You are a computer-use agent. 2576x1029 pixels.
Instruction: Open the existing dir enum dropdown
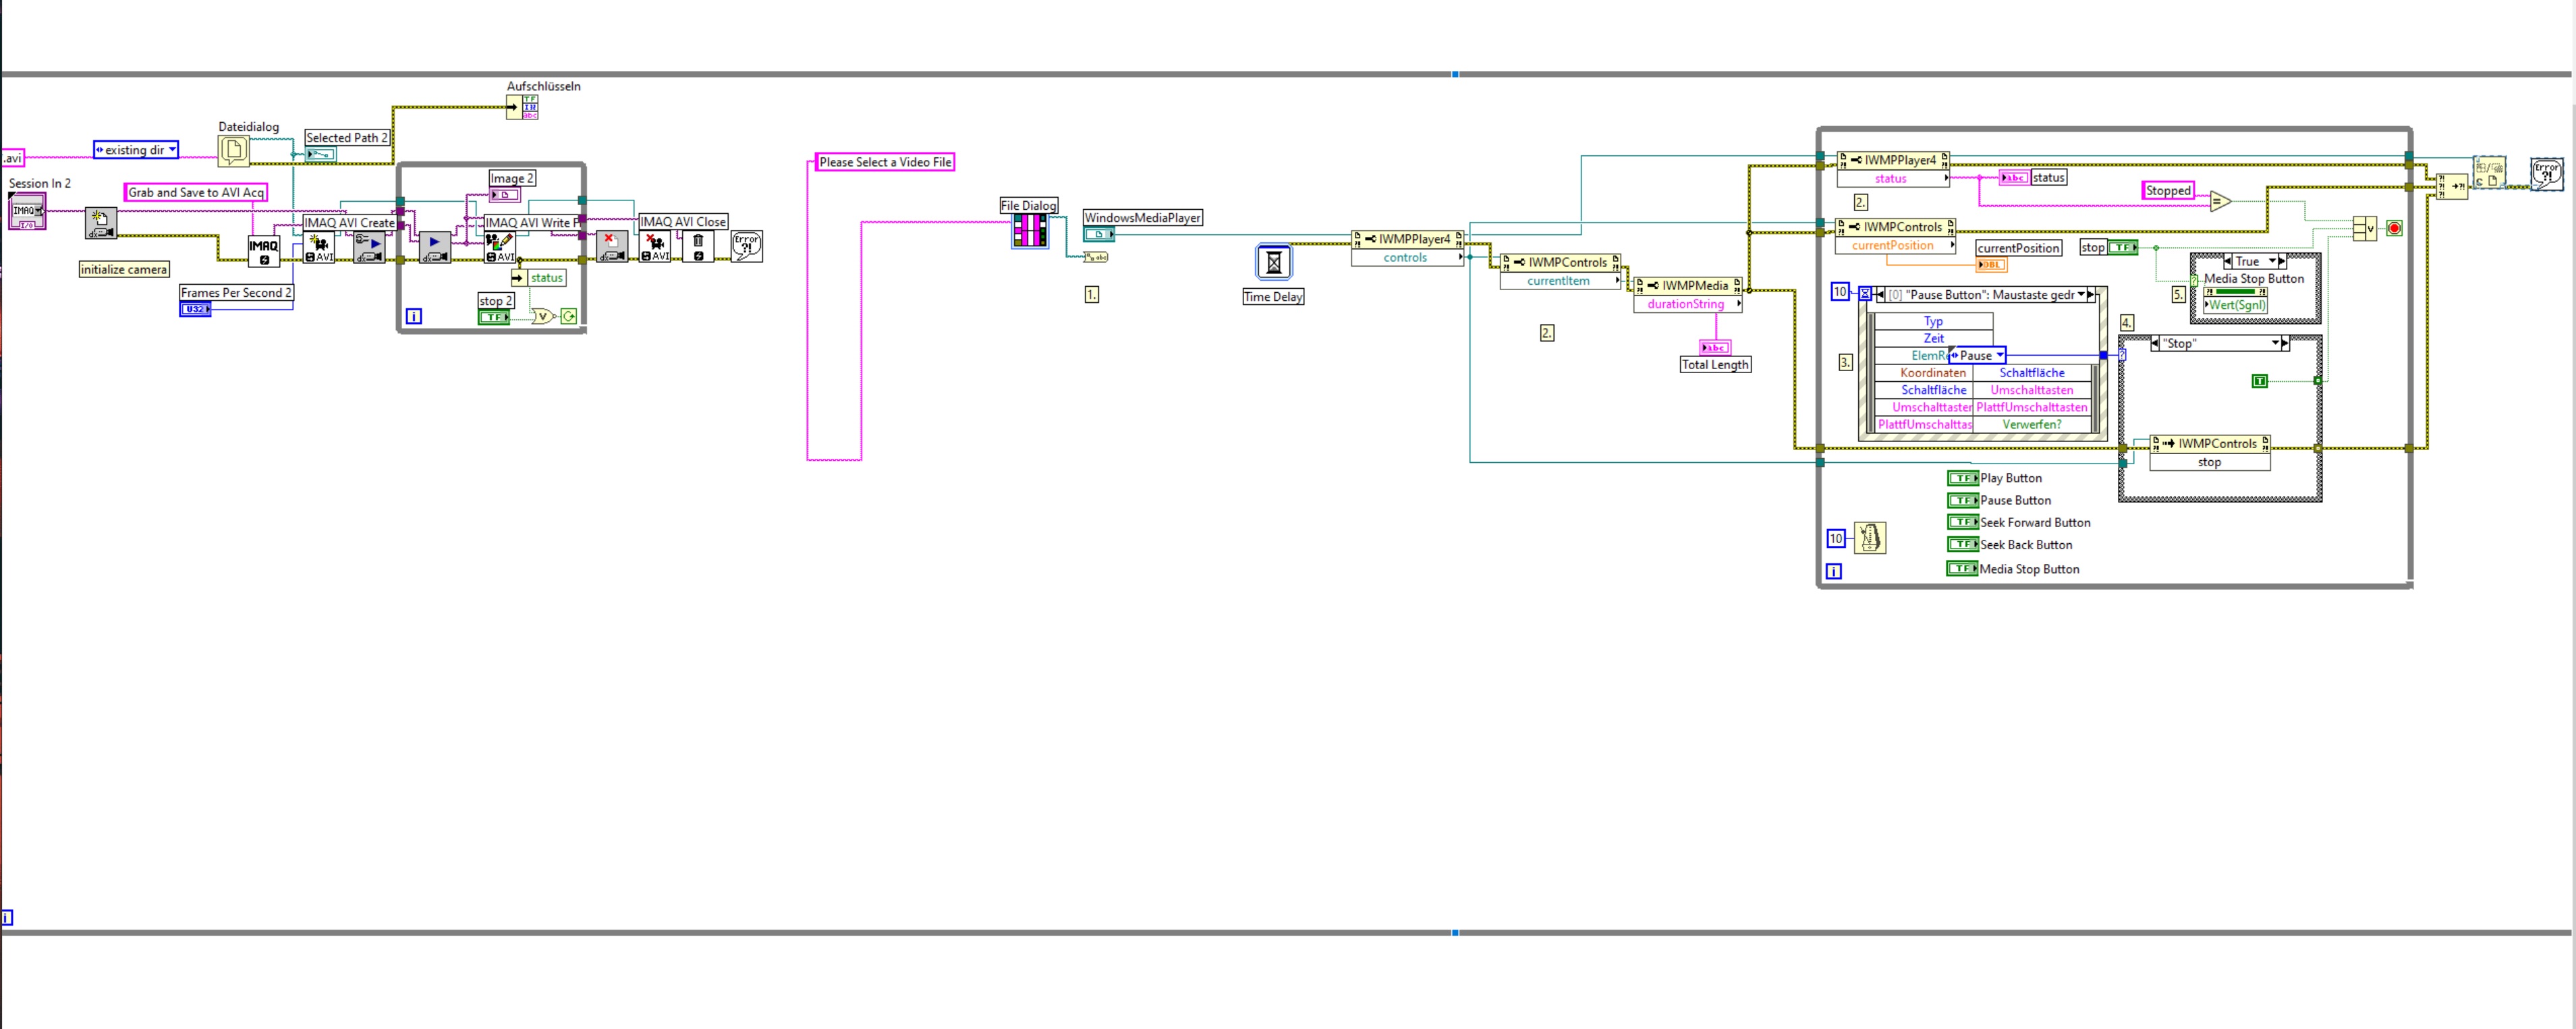click(x=172, y=150)
